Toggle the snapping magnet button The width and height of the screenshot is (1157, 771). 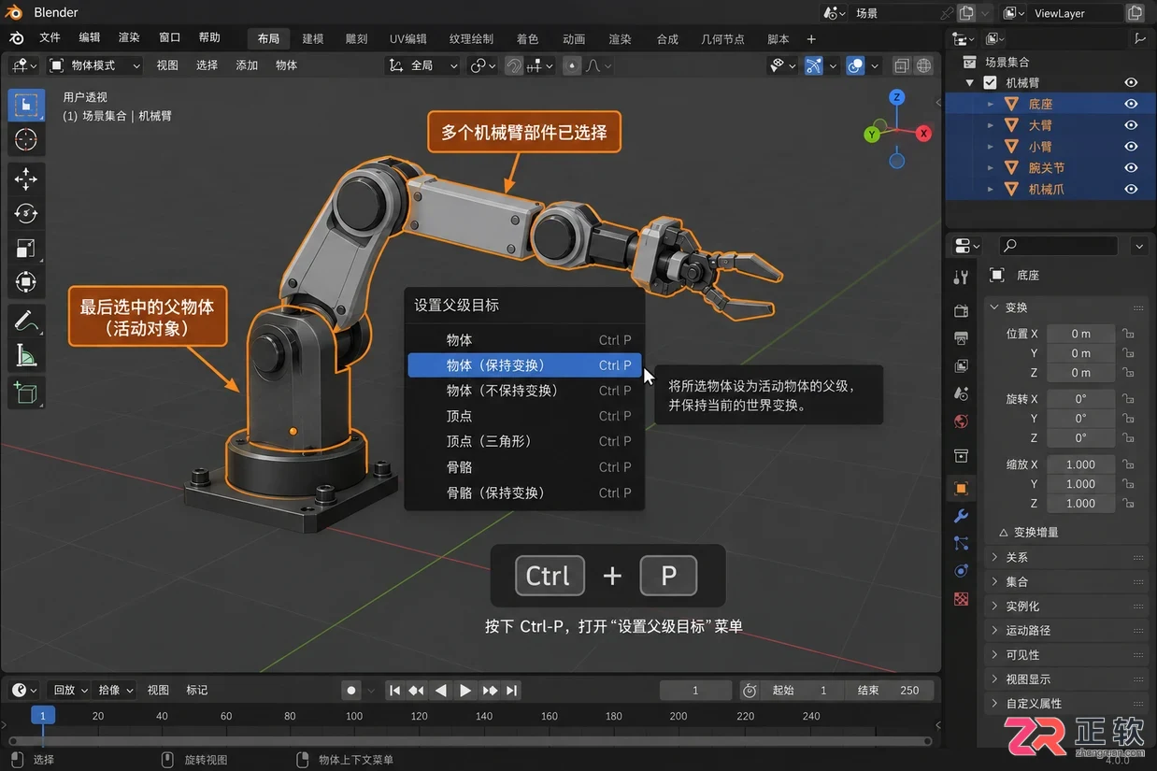[514, 65]
